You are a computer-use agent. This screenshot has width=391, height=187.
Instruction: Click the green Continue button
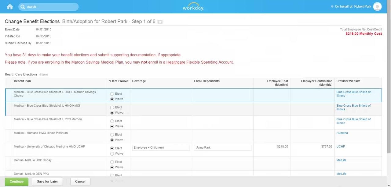[16, 182]
